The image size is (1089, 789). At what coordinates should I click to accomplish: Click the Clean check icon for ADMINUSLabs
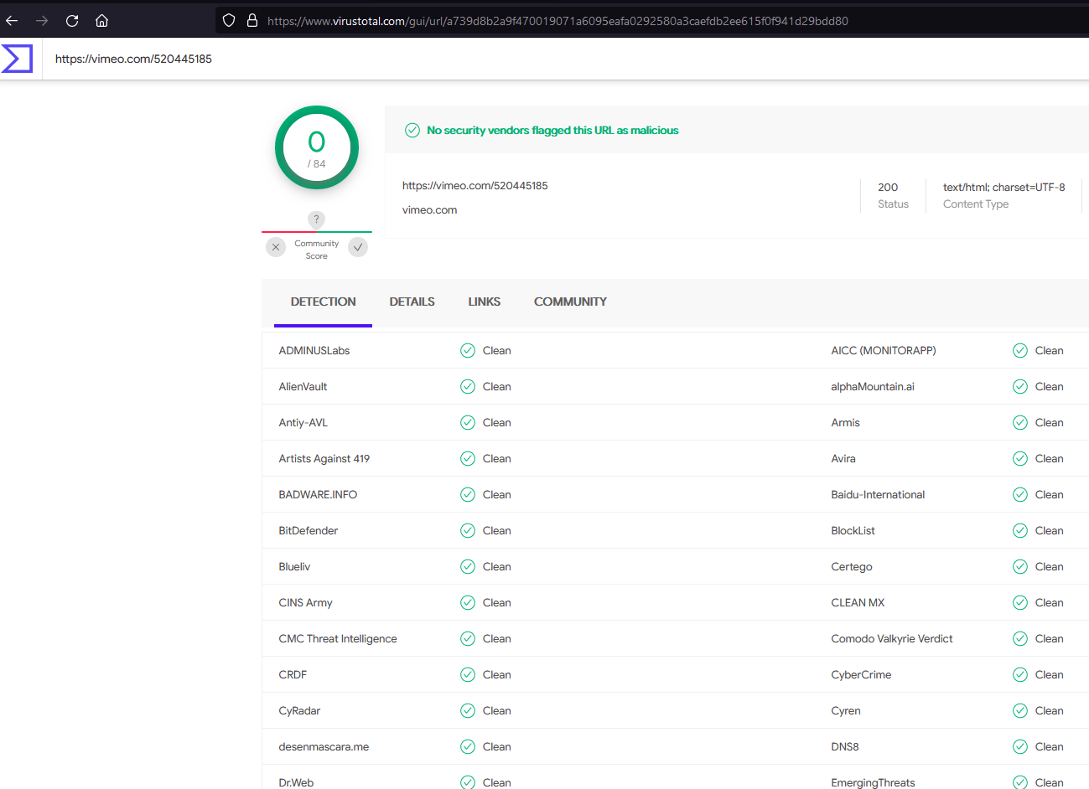tap(468, 351)
